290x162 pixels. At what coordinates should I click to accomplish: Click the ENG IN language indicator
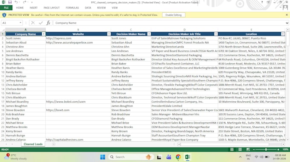pyautogui.click(x=248, y=157)
